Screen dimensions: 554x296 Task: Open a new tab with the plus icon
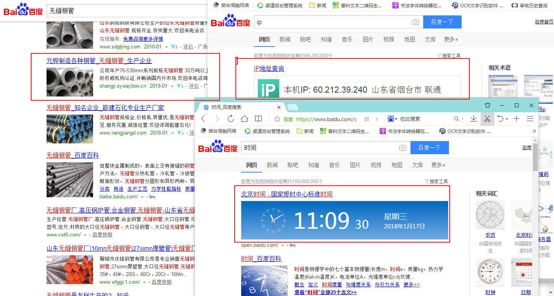point(517,119)
